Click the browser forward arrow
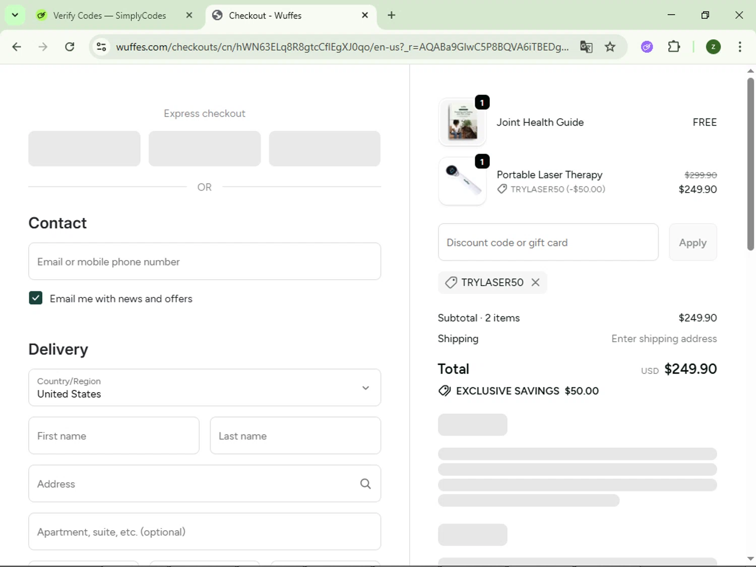The width and height of the screenshot is (756, 567). (43, 47)
